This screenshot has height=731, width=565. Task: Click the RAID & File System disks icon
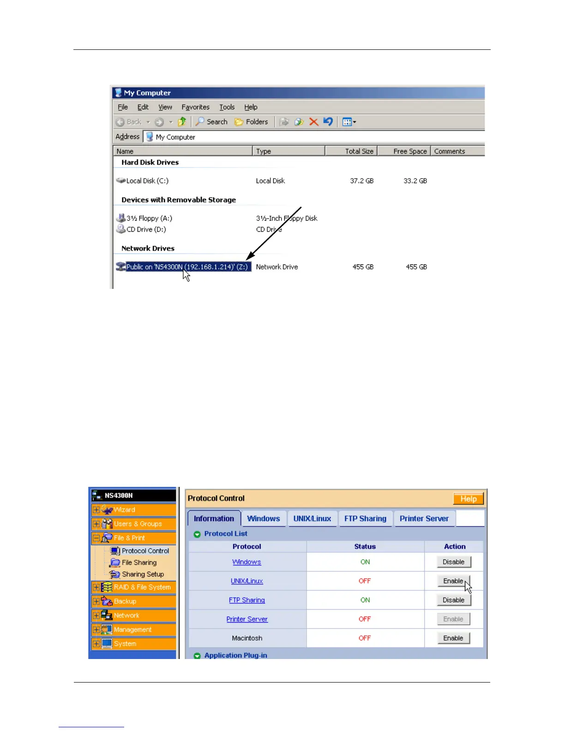107,587
